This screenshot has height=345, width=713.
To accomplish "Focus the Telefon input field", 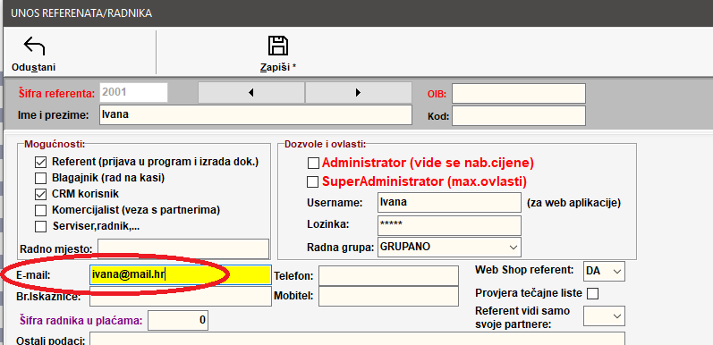I will click(x=389, y=276).
